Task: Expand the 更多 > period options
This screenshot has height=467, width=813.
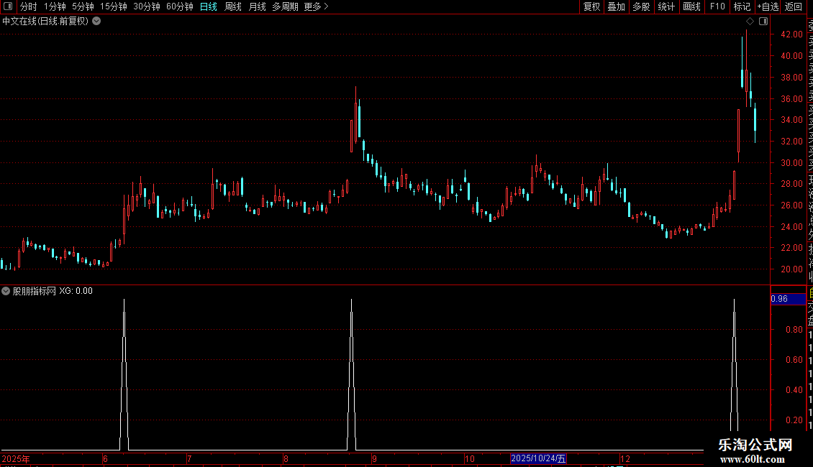Action: point(316,6)
